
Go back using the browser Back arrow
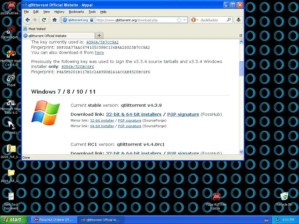pyautogui.click(x=28, y=20)
